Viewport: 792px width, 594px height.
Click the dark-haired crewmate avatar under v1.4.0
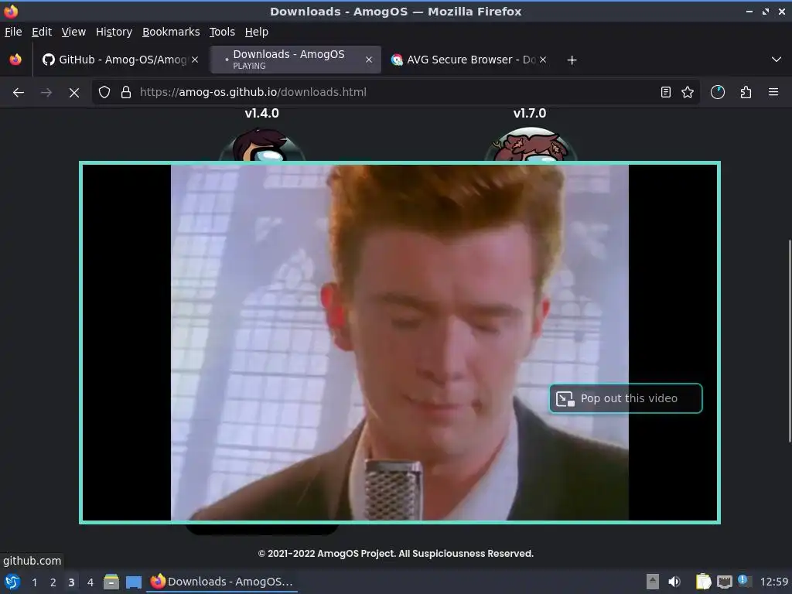click(x=261, y=145)
